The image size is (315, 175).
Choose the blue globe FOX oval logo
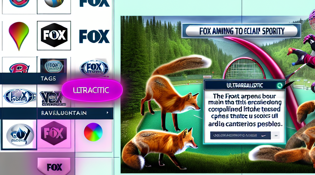pos(19,96)
